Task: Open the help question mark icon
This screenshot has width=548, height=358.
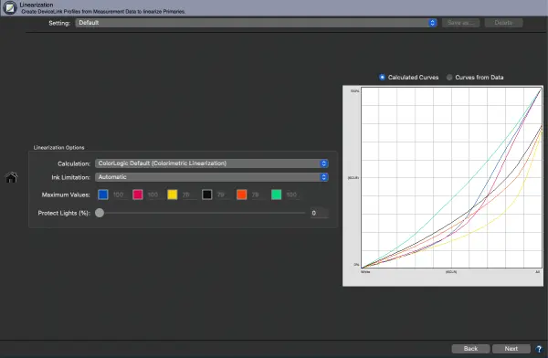Action: (539, 349)
